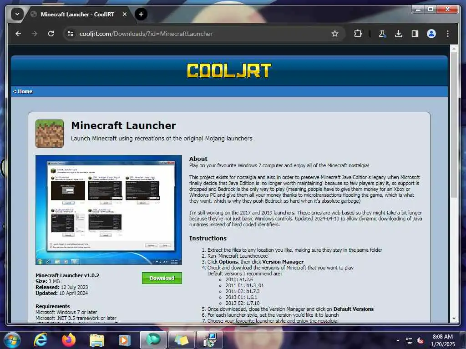Screen dimensions: 466x349
Task: Open the Chrome three-dot menu
Action: tap(448, 34)
